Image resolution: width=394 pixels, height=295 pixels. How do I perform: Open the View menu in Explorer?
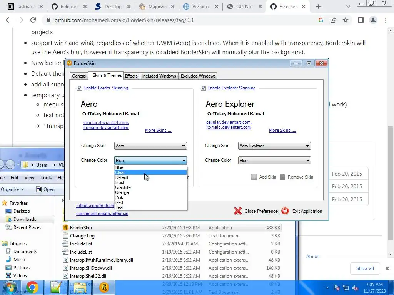pyautogui.click(x=29, y=177)
